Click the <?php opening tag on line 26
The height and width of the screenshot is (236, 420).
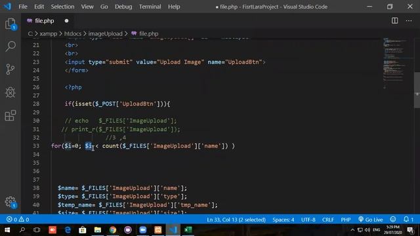pos(73,87)
